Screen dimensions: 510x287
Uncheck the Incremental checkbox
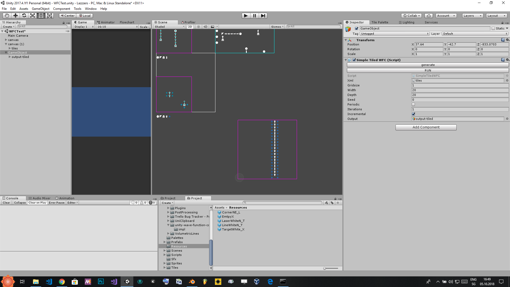413,114
